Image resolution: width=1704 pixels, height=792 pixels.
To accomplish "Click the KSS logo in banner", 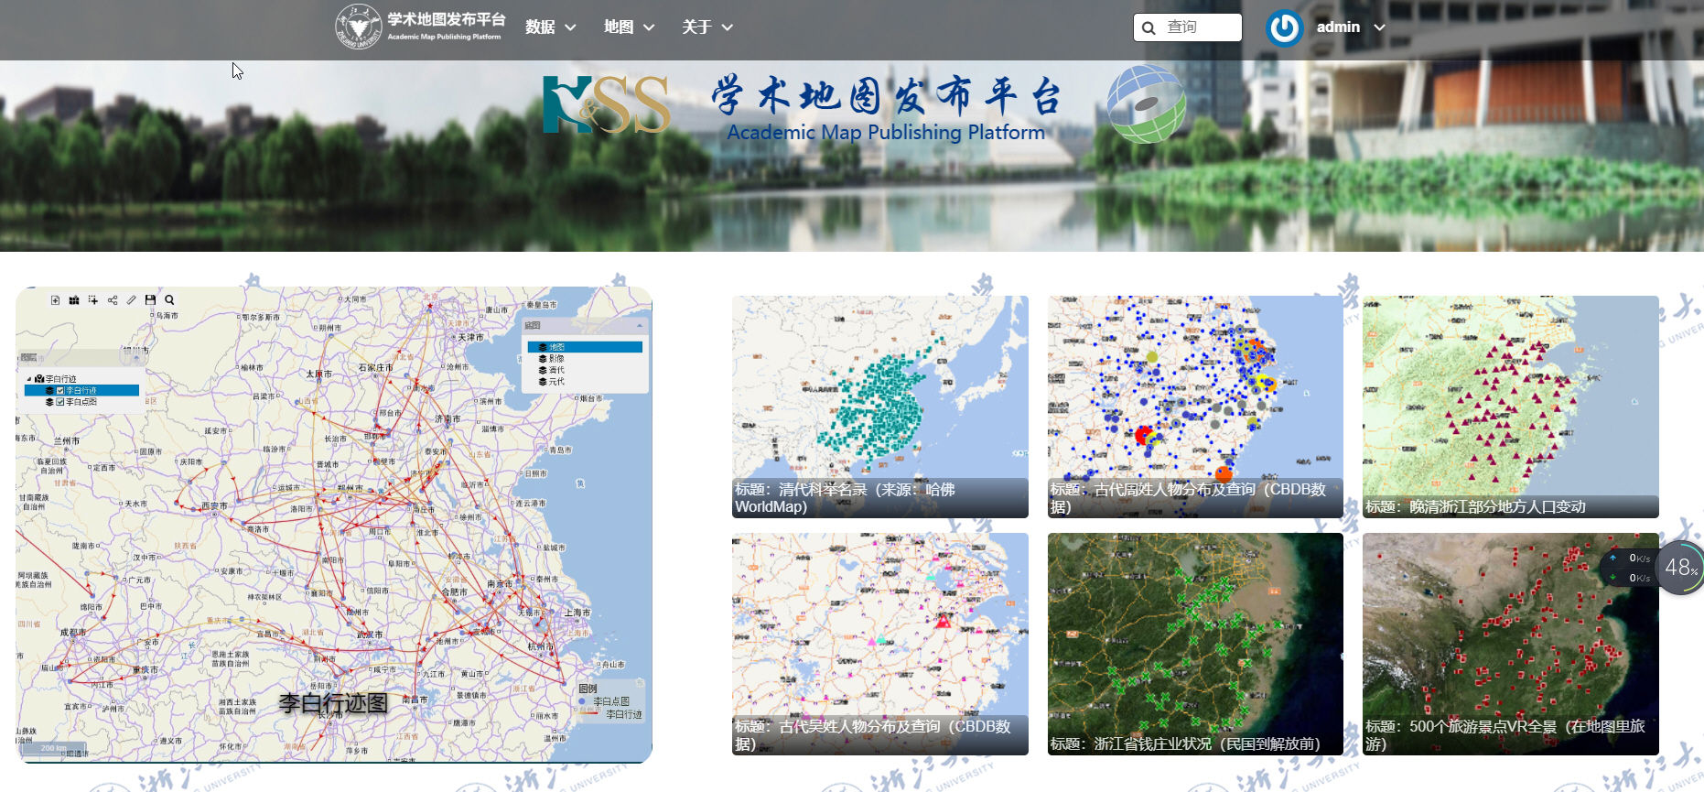I will pyautogui.click(x=607, y=104).
